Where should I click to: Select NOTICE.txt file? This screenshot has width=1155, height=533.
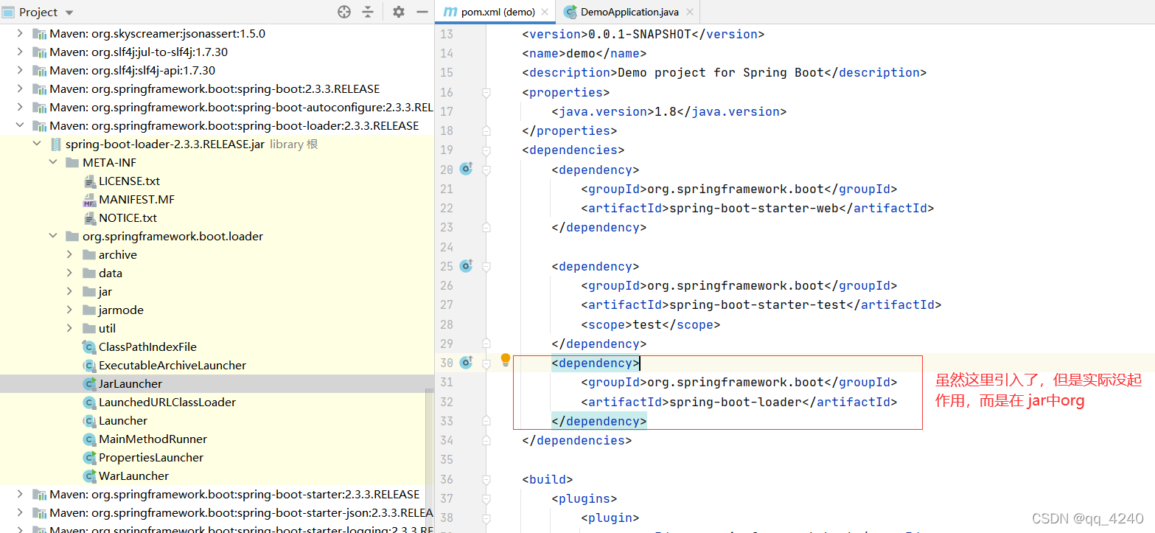tap(128, 218)
